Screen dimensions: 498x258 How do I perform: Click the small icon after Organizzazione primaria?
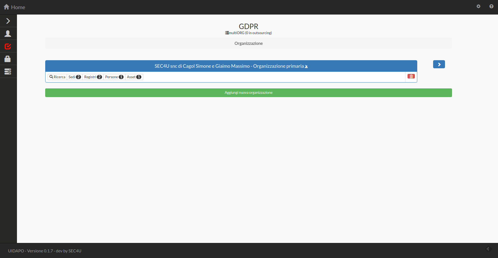click(306, 66)
